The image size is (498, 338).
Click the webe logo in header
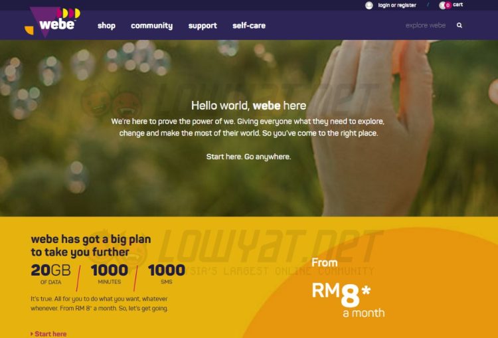52,22
